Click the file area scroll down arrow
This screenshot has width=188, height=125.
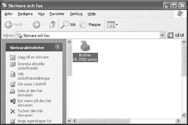click(184, 115)
